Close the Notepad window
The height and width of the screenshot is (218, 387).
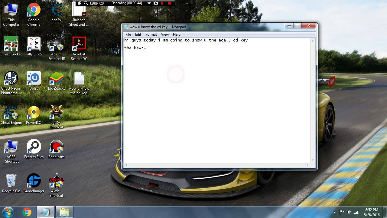pyautogui.click(x=309, y=26)
